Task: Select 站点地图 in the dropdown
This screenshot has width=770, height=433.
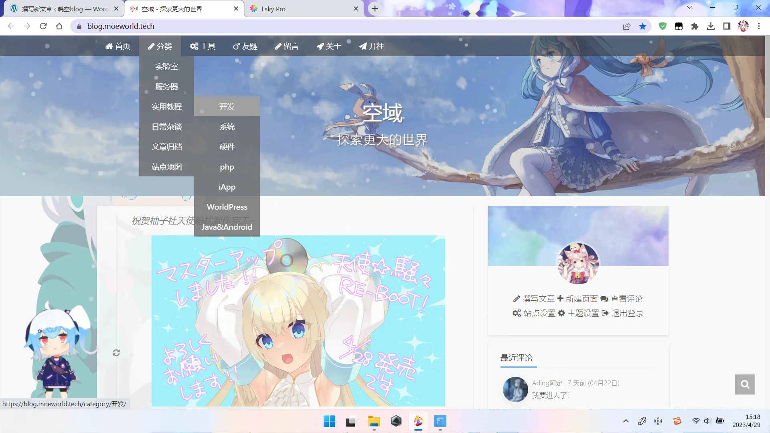Action: coord(166,167)
